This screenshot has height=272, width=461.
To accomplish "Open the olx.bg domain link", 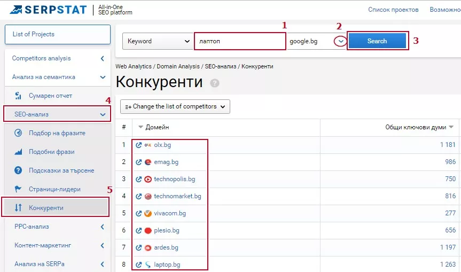I will 162,145.
